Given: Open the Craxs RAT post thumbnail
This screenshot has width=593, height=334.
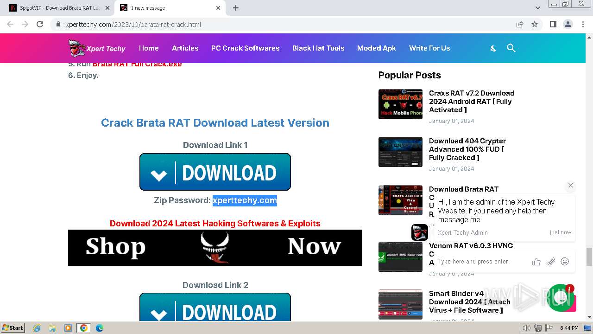Looking at the screenshot, I should click(x=400, y=104).
